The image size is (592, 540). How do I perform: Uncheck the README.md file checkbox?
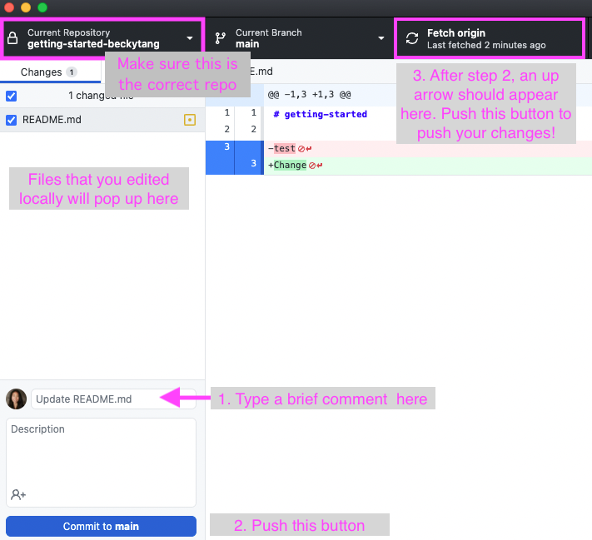[11, 120]
